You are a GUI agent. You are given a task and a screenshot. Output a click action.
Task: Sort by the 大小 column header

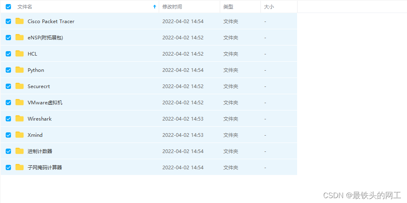pos(269,7)
